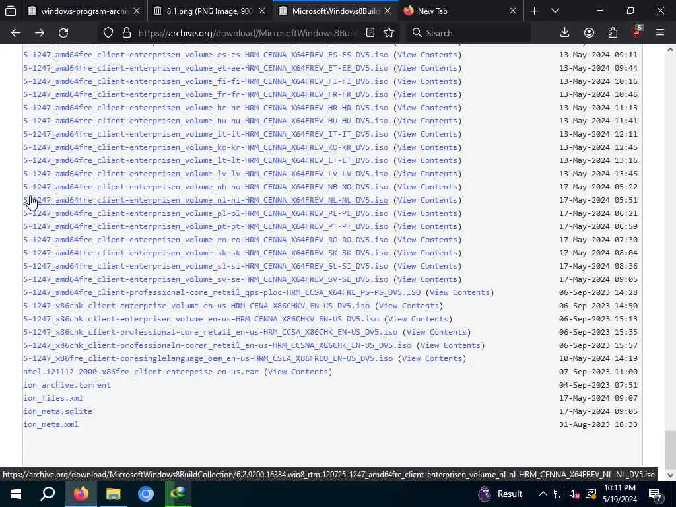Open the Firefox application menu
Screen dimensions: 676x507
pyautogui.click(x=660, y=33)
